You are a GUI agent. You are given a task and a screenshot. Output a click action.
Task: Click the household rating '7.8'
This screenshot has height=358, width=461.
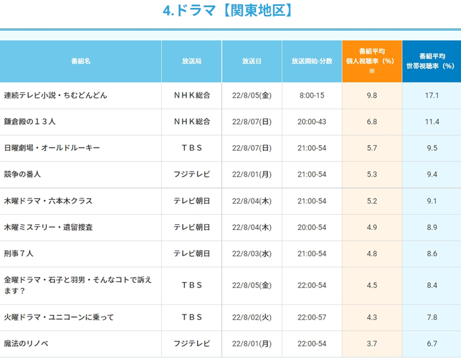tap(432, 317)
